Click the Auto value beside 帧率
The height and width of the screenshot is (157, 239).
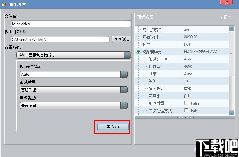click(x=188, y=74)
